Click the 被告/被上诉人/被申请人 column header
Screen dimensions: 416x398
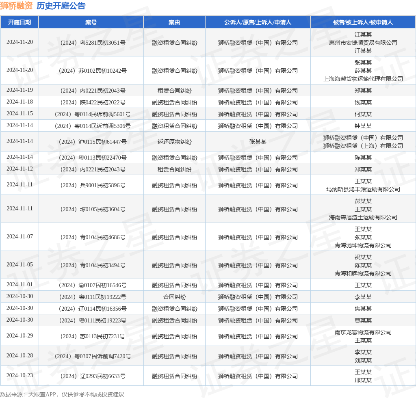pyautogui.click(x=363, y=22)
